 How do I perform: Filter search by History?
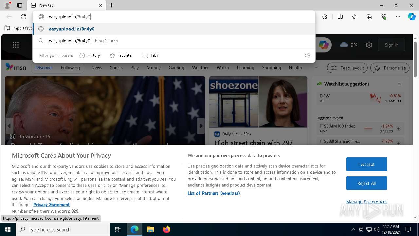(x=90, y=55)
